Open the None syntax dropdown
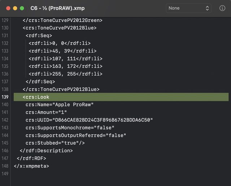The height and width of the screenshot is (186, 231). coord(189,8)
